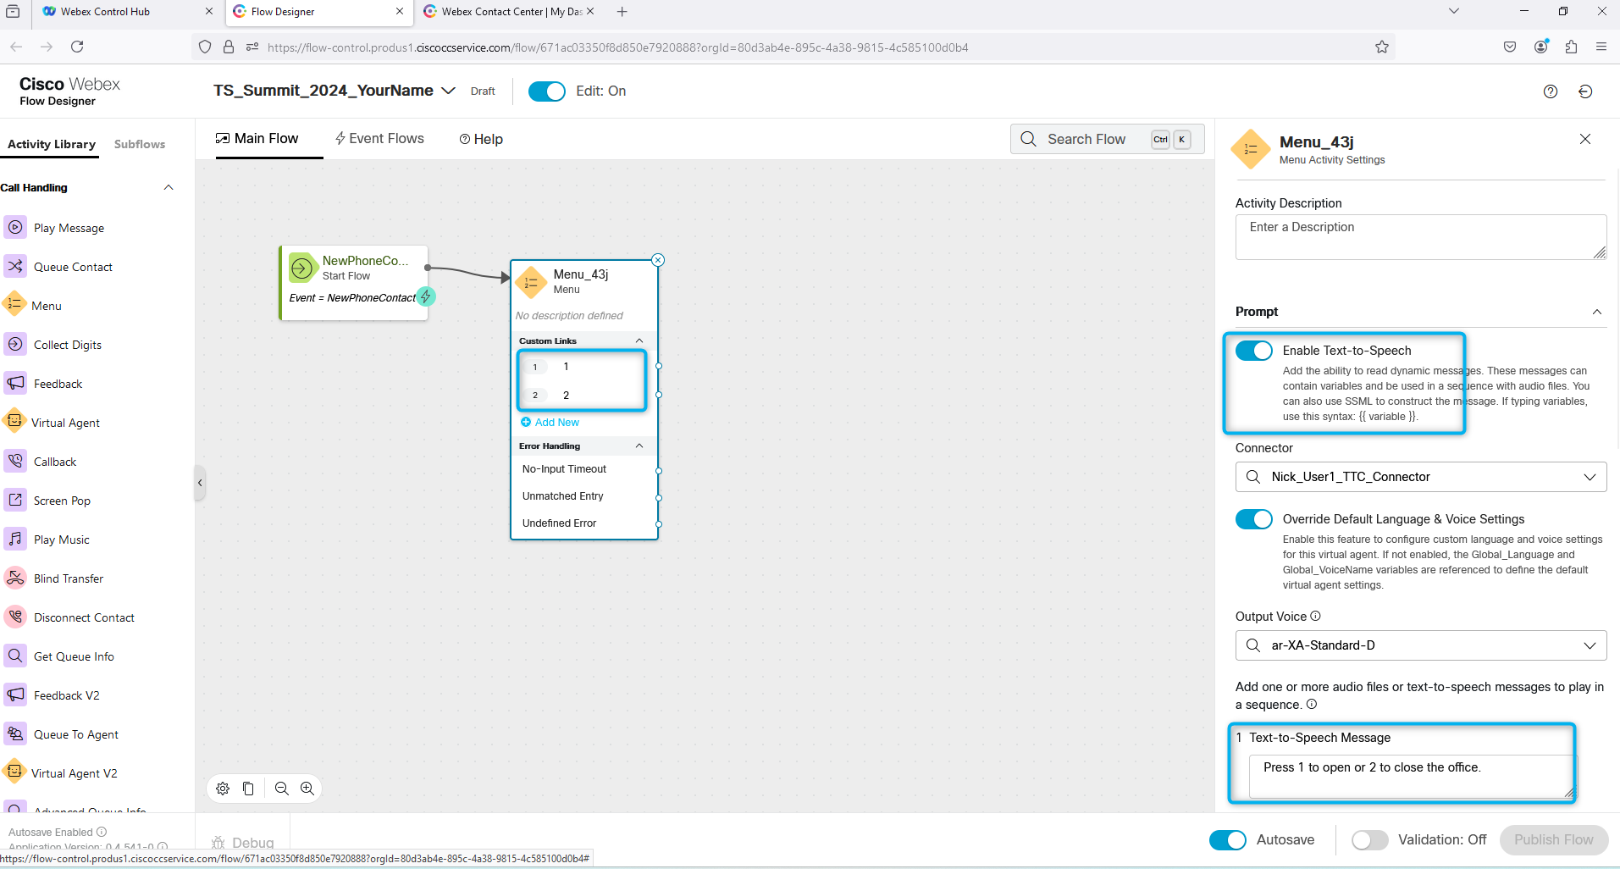Image resolution: width=1620 pixels, height=869 pixels.
Task: Select the Queue Contact activity icon
Action: (x=15, y=266)
